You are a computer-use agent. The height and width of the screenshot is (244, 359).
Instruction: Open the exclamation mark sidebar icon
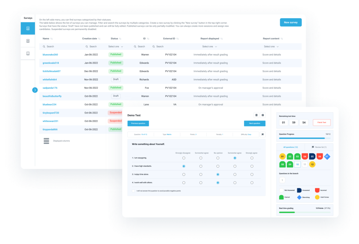[x=28, y=53]
